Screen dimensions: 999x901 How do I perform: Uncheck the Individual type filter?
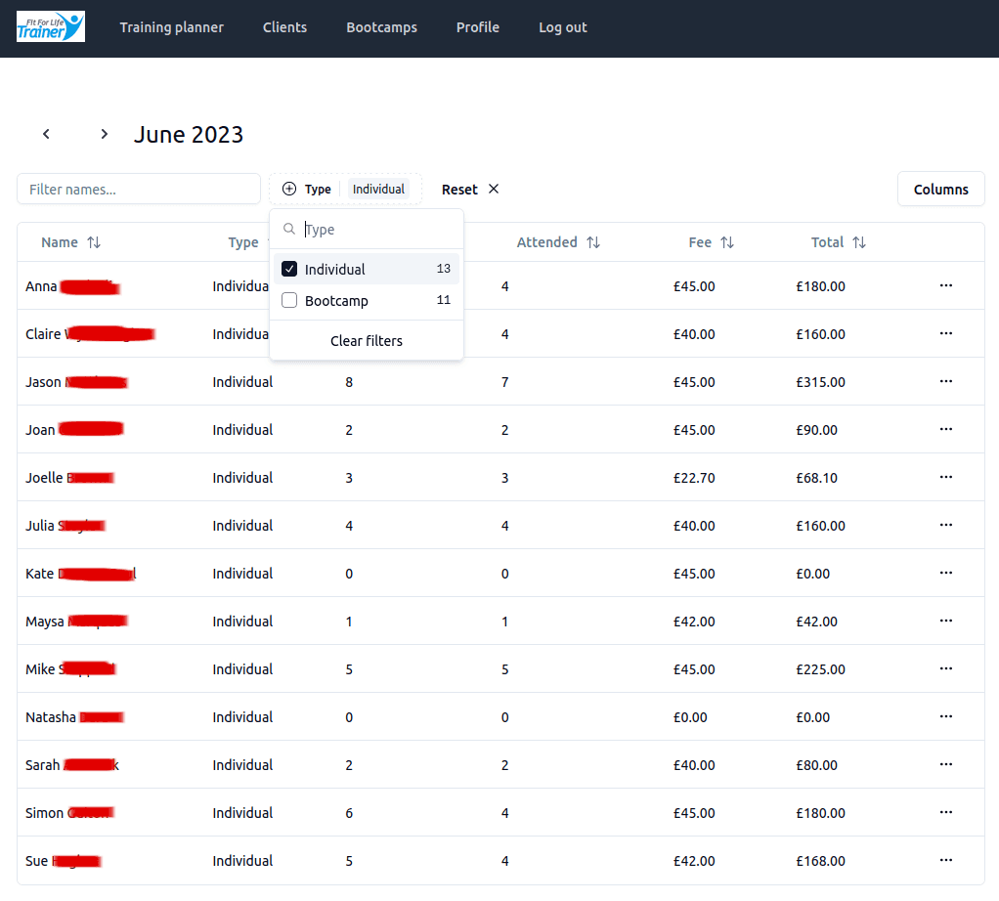pos(289,269)
